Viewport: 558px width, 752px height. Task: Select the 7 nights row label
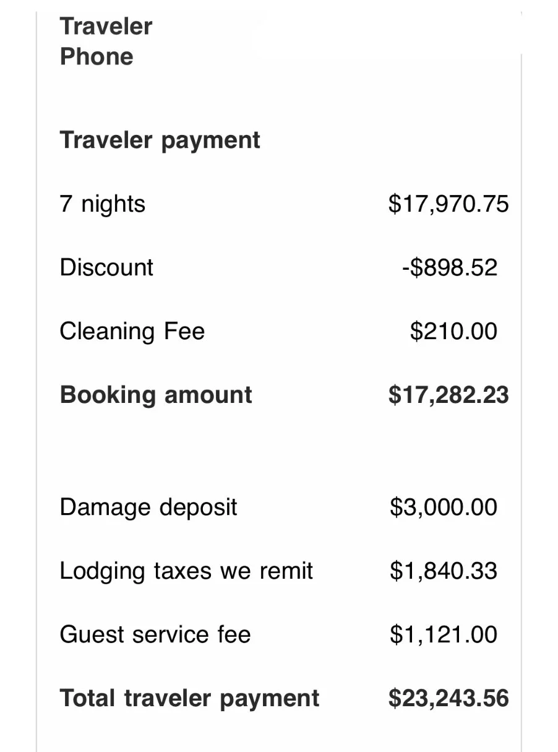103,204
